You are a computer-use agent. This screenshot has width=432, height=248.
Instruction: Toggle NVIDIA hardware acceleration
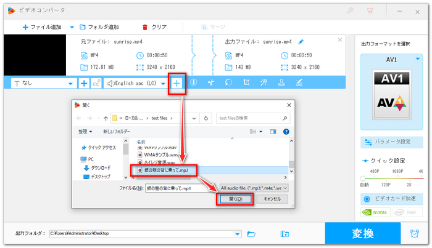(374, 212)
